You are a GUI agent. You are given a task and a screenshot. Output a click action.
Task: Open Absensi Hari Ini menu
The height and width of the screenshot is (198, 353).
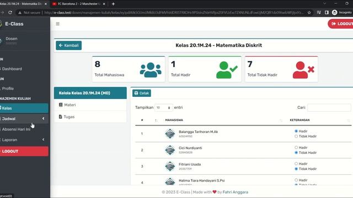coord(16,129)
